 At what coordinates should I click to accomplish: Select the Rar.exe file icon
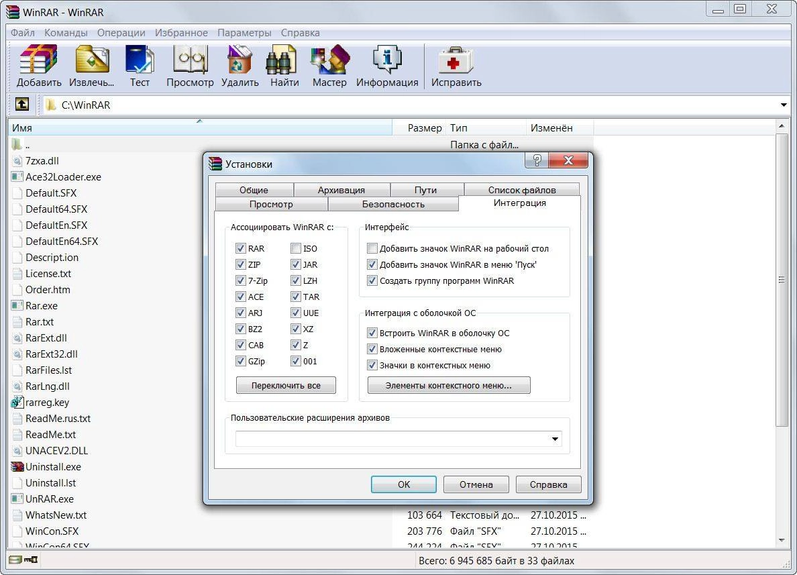coord(17,305)
